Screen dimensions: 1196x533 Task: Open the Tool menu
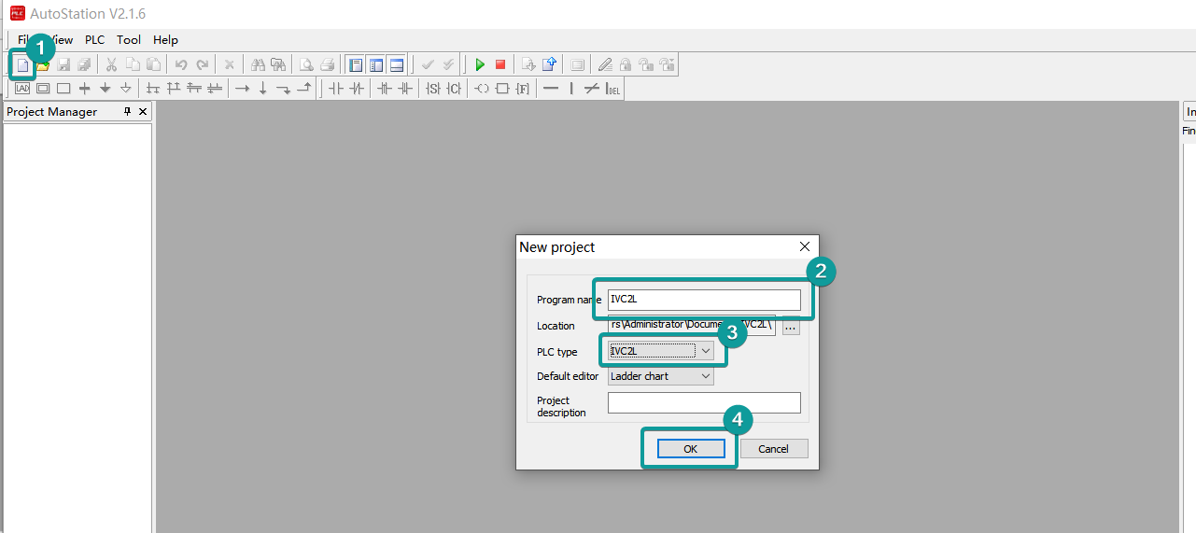pos(129,40)
